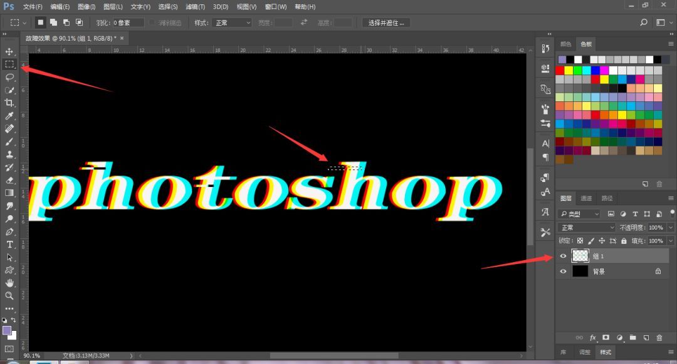Select the Path Selection tool
Image resolution: width=677 pixels, height=364 pixels.
coord(9,257)
